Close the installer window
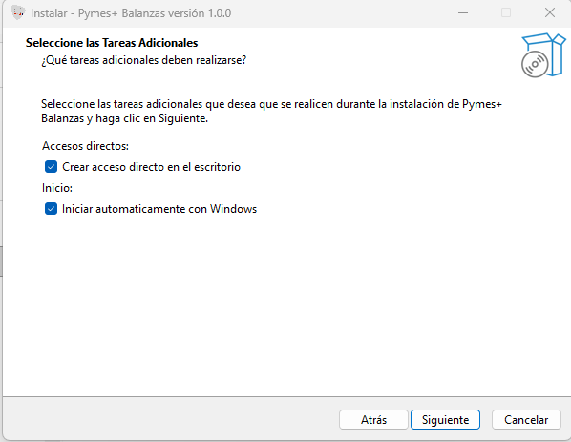The height and width of the screenshot is (442, 571). [549, 12]
